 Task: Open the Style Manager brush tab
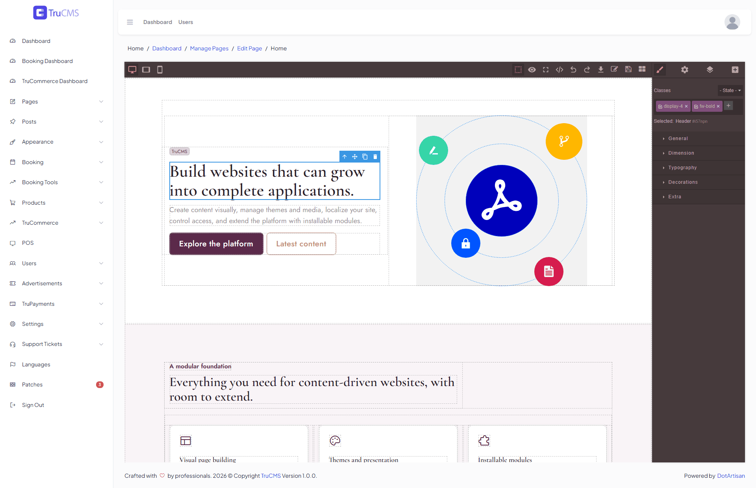(x=660, y=70)
